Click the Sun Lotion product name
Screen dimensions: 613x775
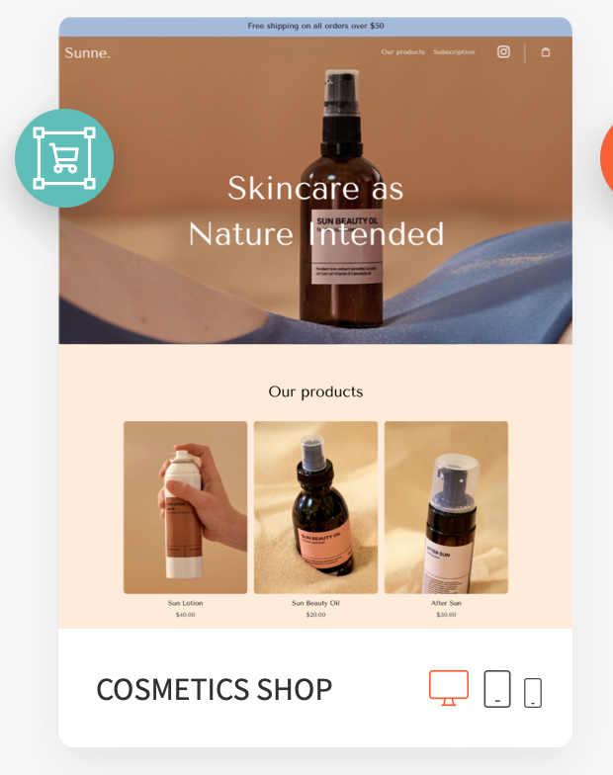[x=186, y=603]
